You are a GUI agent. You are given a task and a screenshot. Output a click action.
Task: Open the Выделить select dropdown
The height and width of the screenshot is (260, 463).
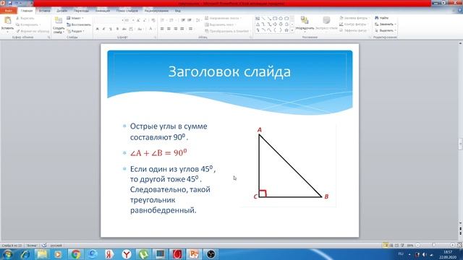point(386,30)
